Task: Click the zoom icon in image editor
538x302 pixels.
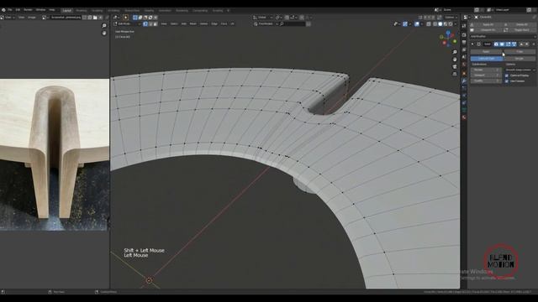Action: click(x=104, y=26)
